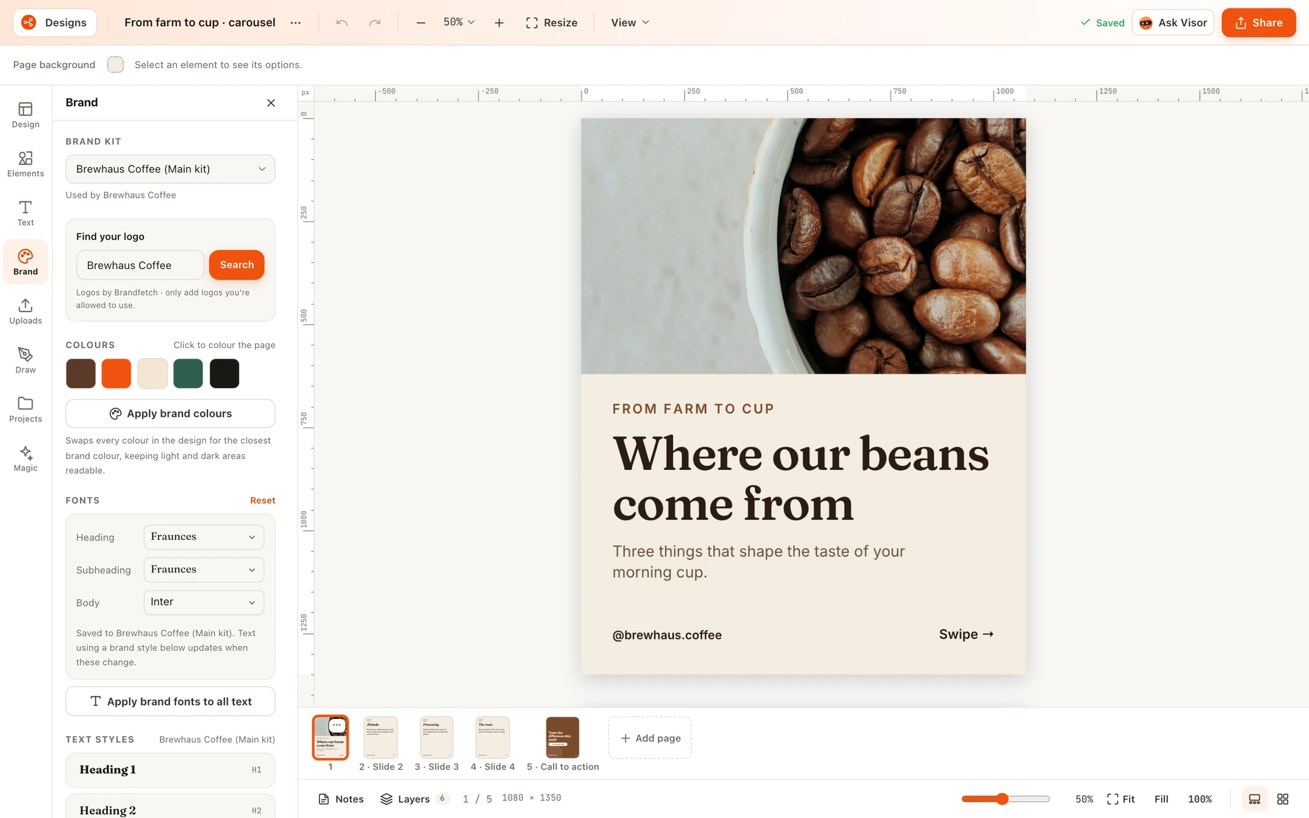Reset the brand fonts
The width and height of the screenshot is (1309, 818).
coord(262,501)
